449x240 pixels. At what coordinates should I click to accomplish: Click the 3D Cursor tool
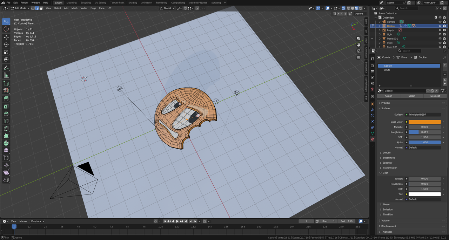6,29
